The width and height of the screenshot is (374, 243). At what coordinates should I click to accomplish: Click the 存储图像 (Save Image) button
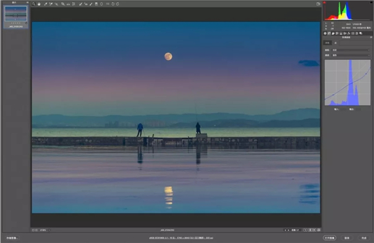12,238
